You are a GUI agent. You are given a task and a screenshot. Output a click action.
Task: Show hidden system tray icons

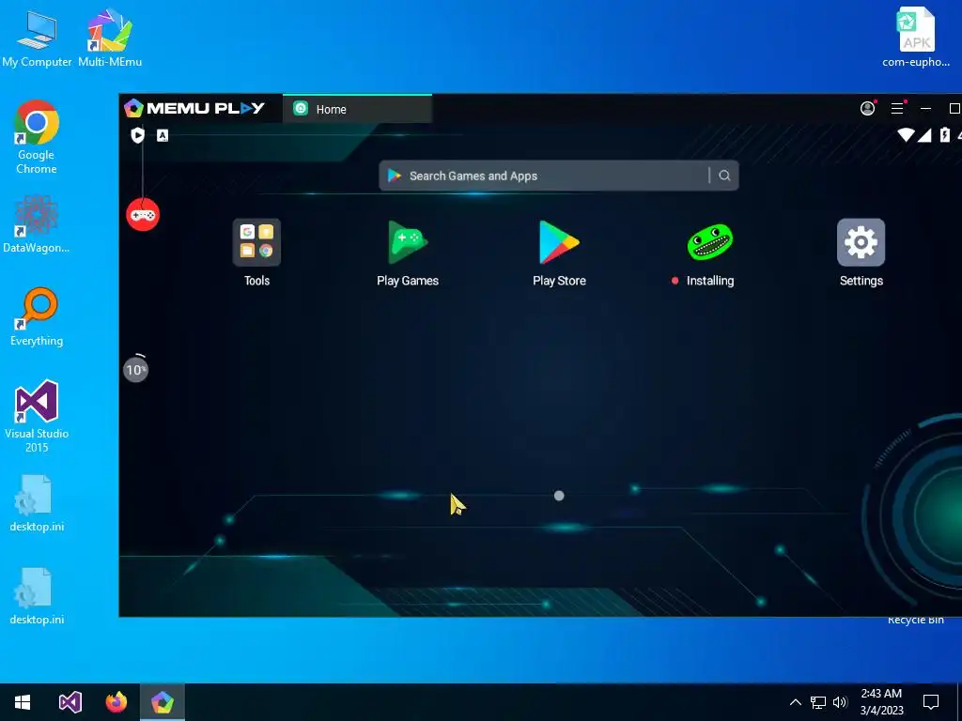click(x=795, y=702)
